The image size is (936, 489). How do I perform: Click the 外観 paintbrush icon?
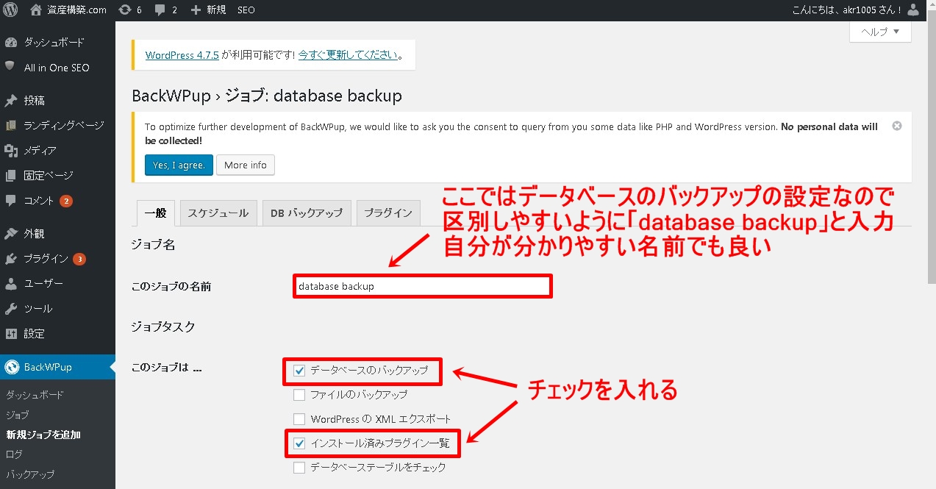coord(10,234)
